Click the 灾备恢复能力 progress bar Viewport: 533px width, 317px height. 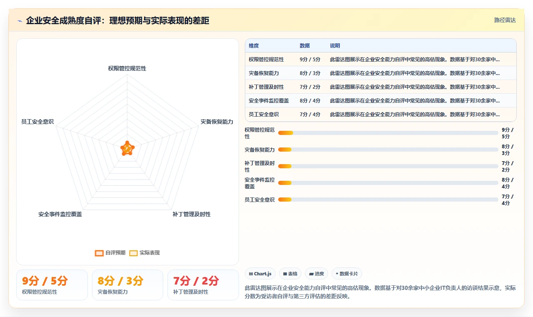pyautogui.click(x=388, y=150)
